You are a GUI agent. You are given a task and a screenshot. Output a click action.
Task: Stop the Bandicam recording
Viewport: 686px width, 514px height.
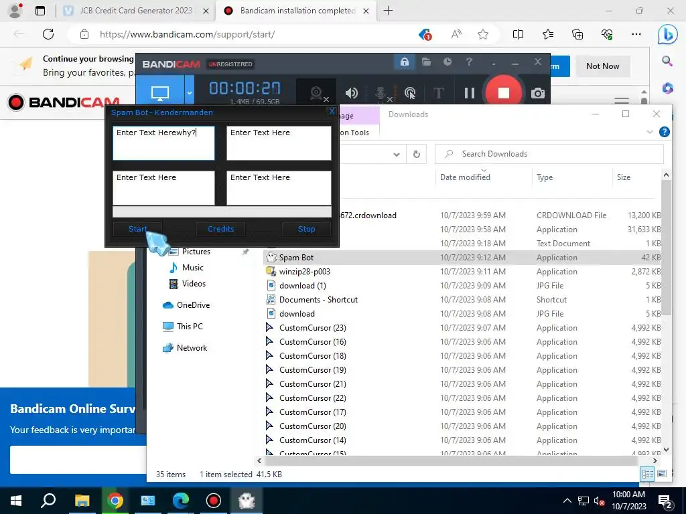point(504,92)
